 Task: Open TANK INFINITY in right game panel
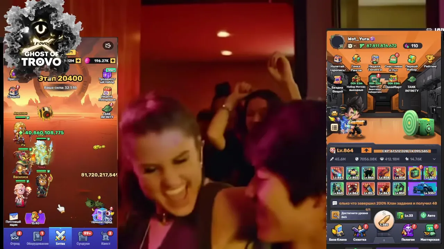click(x=412, y=84)
